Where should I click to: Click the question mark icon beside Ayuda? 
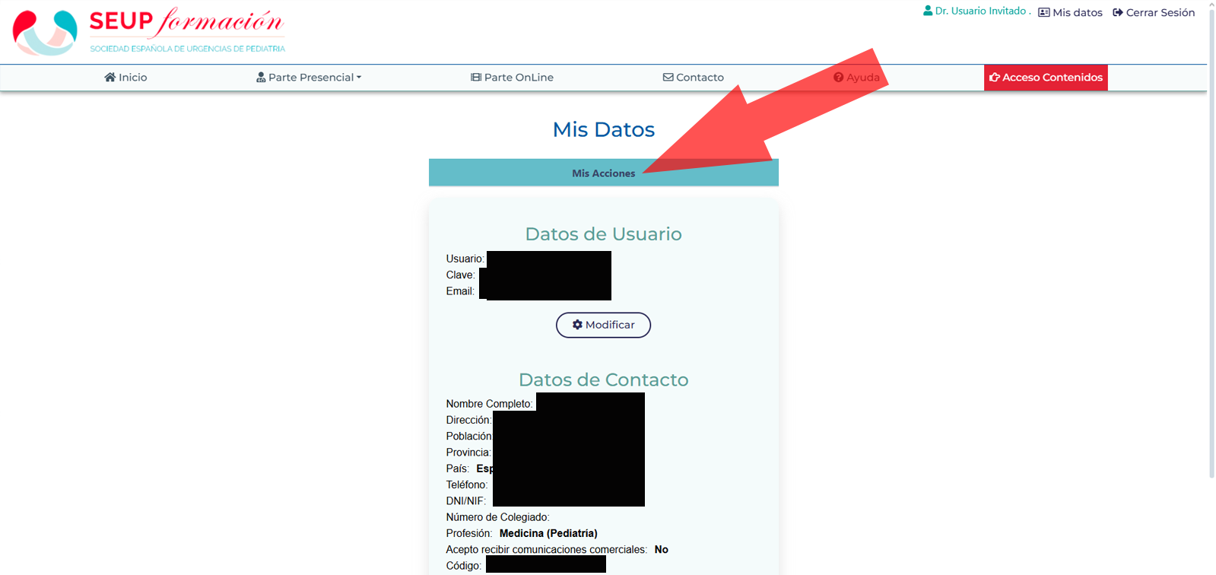pyautogui.click(x=838, y=78)
